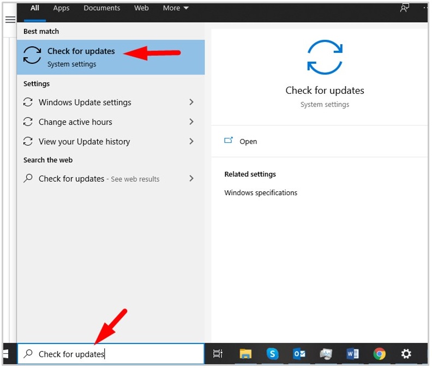The height and width of the screenshot is (368, 432).
Task: Expand View your Update history chevron
Action: [x=191, y=142]
